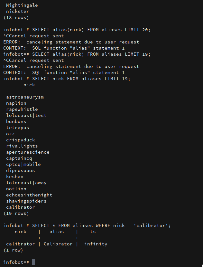Click the 'naplion' entry in results
Viewport: 203px width, 267px height.
point(16,103)
